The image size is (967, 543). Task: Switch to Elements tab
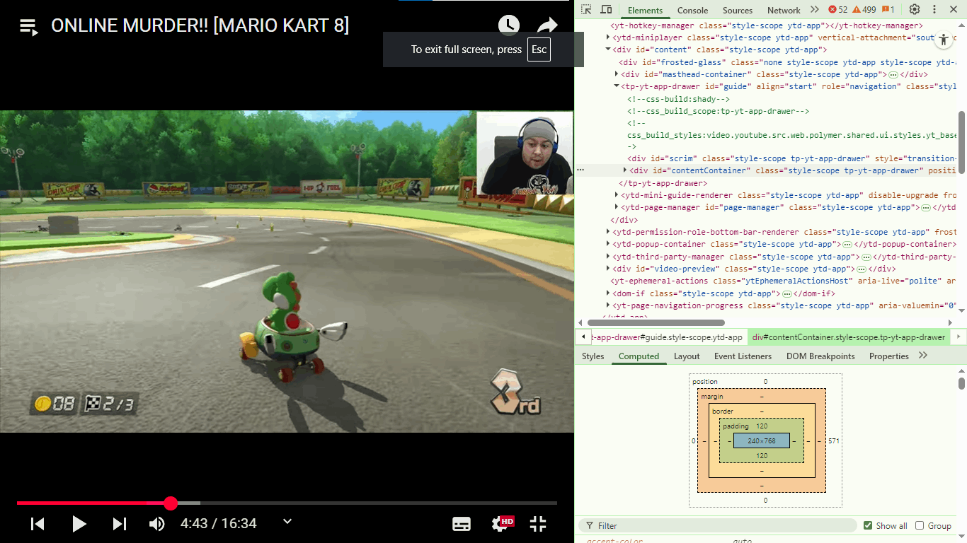[x=645, y=10]
